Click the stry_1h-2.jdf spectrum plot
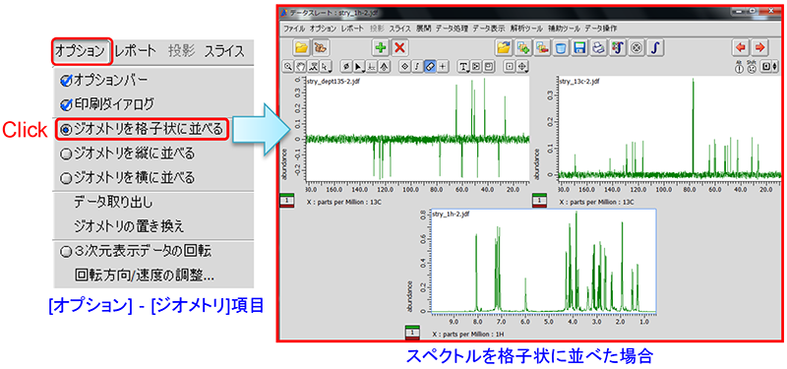The image size is (787, 369). [543, 261]
